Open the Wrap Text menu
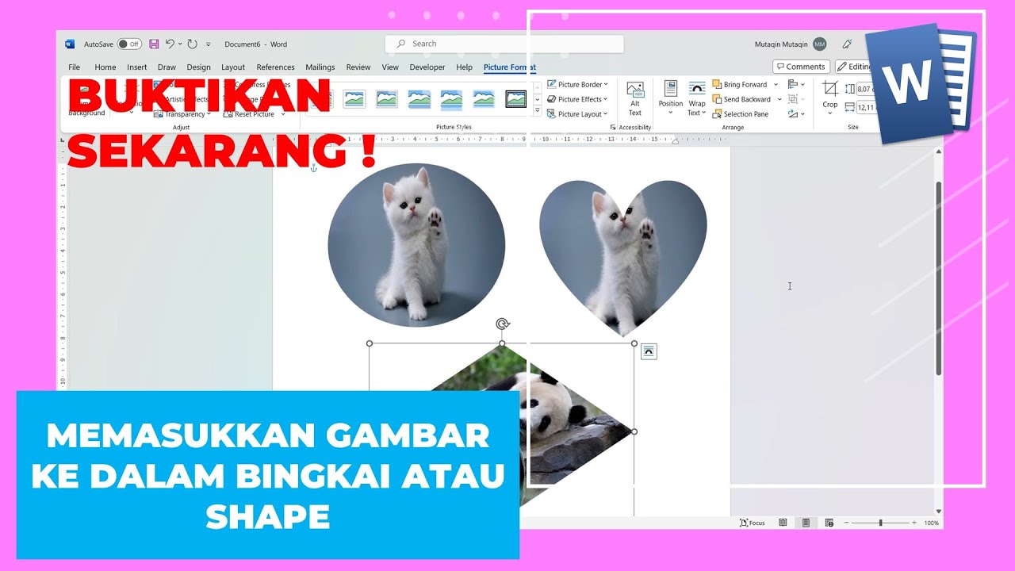 coord(697,98)
